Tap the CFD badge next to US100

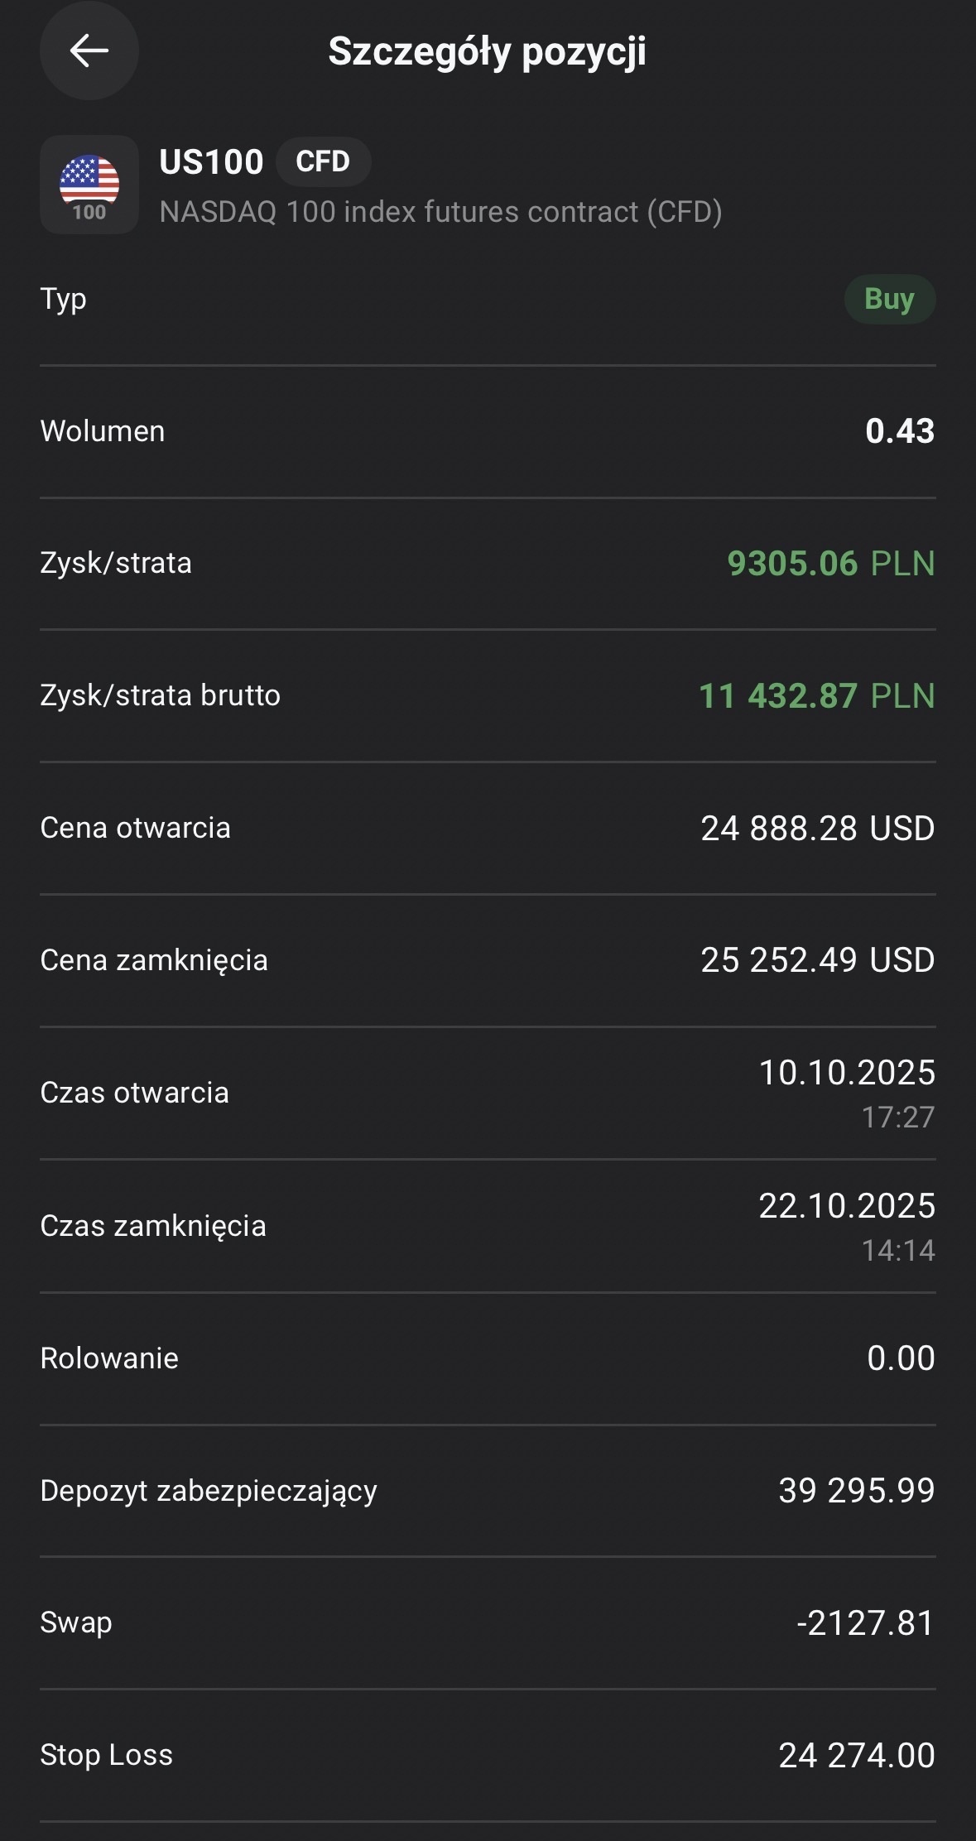pos(323,161)
